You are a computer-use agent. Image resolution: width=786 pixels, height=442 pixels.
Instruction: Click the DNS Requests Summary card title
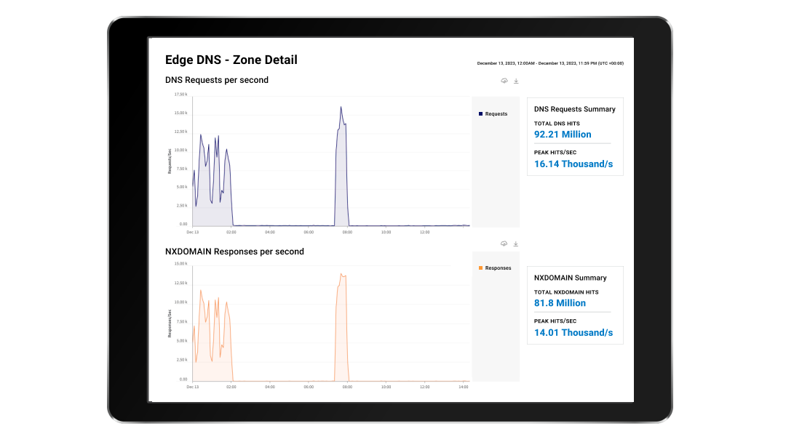[574, 109]
